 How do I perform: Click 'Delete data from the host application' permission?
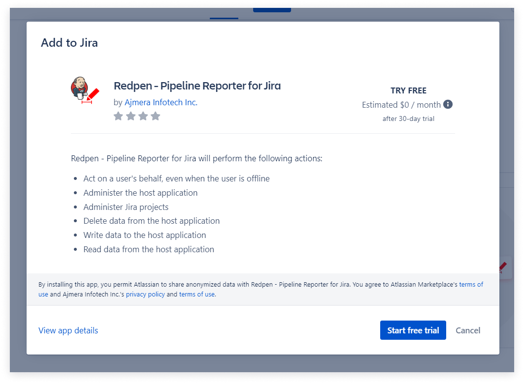coord(151,221)
